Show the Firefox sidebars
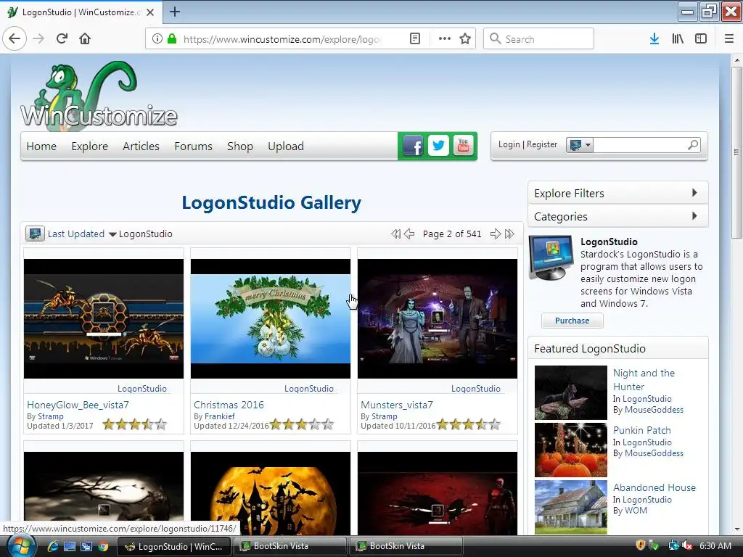The width and height of the screenshot is (743, 557). (x=701, y=39)
